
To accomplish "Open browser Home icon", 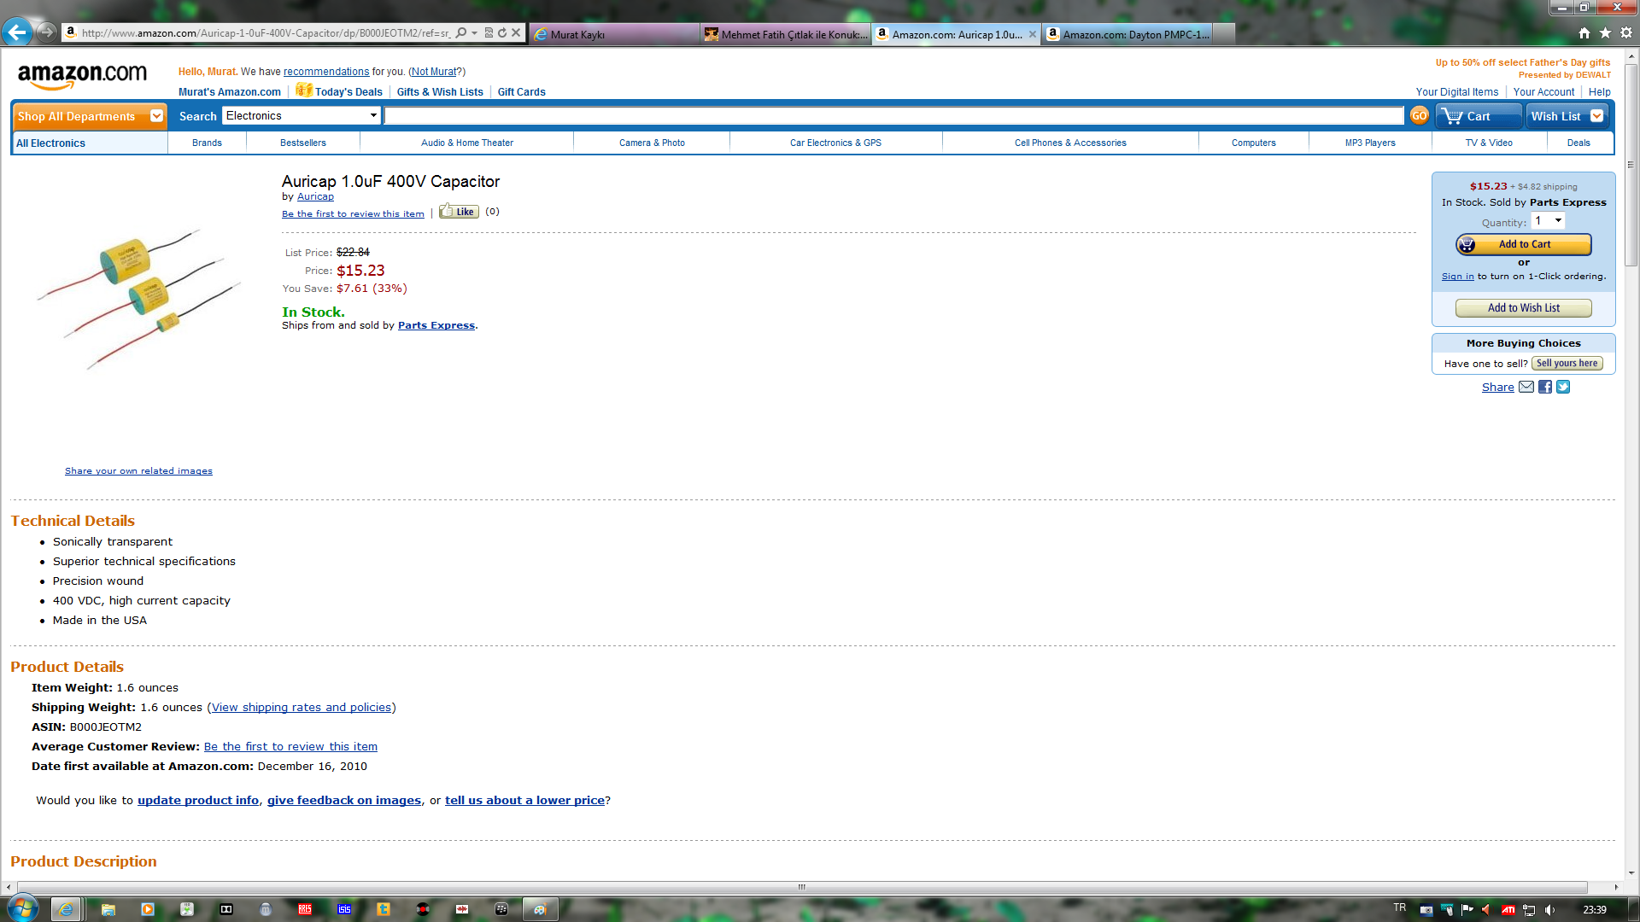I will (x=1584, y=33).
